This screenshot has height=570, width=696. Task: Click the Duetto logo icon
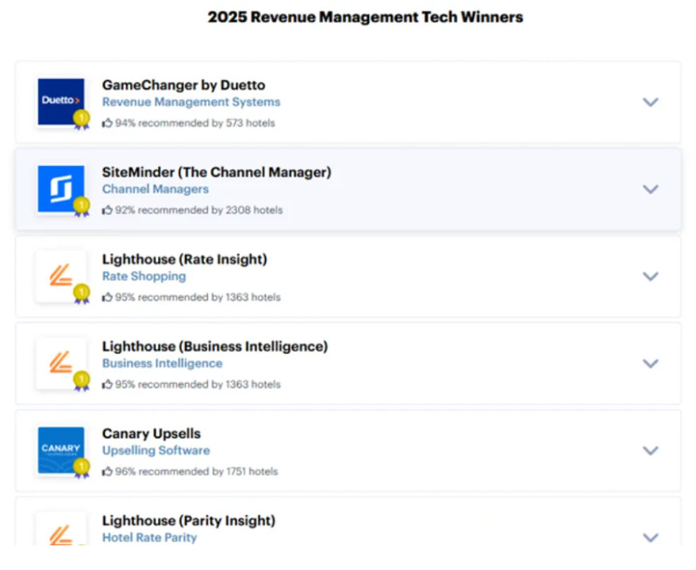61,102
